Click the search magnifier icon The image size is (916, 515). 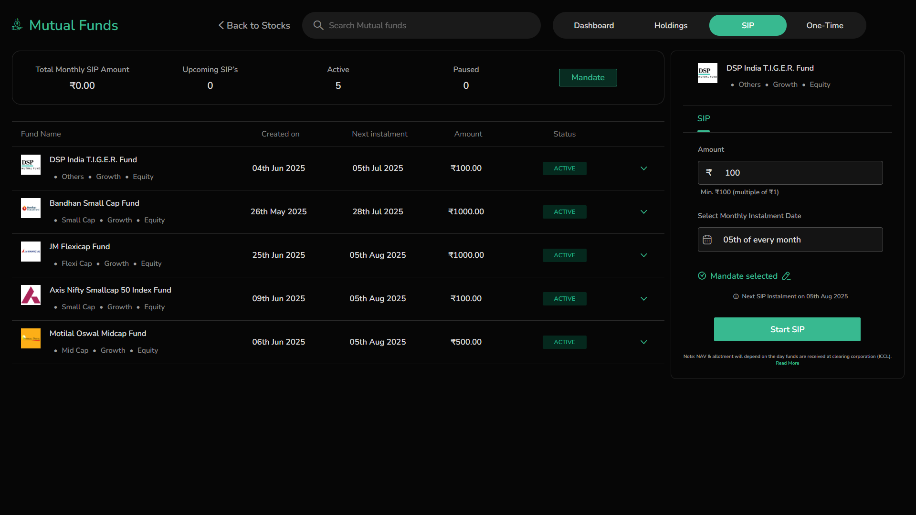point(318,25)
